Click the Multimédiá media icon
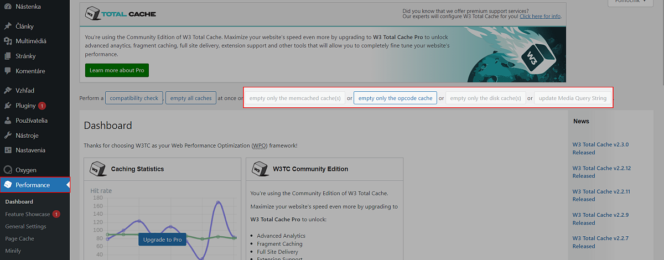The height and width of the screenshot is (260, 664). 8,41
